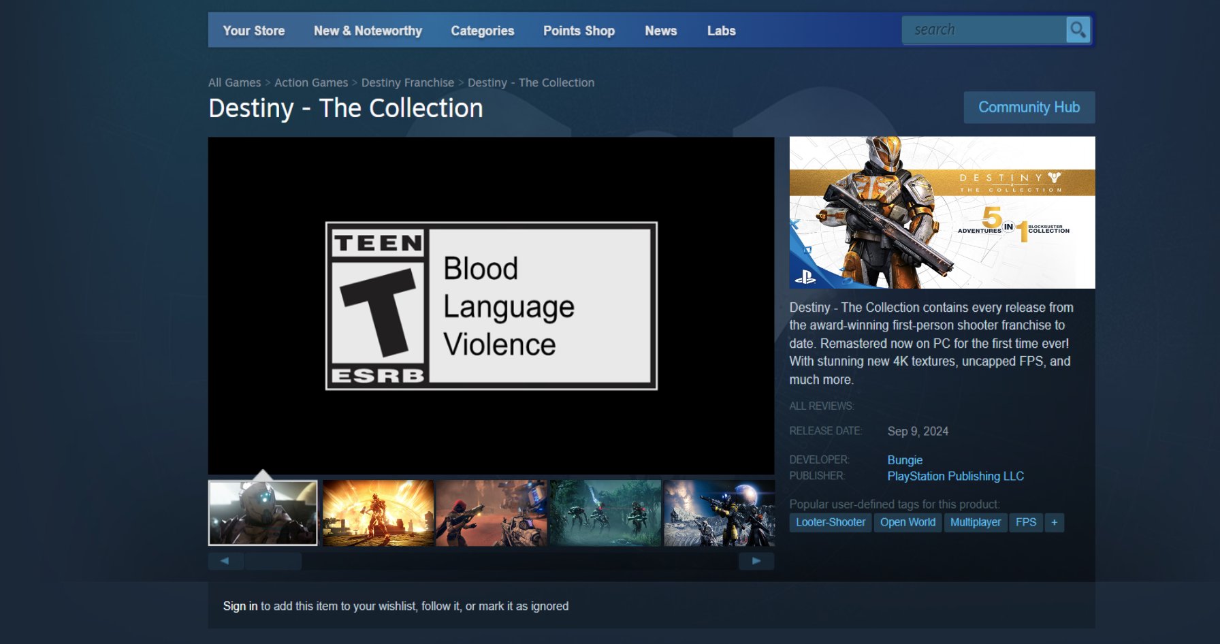The height and width of the screenshot is (644, 1220).
Task: Click the Sign in link
Action: point(240,606)
